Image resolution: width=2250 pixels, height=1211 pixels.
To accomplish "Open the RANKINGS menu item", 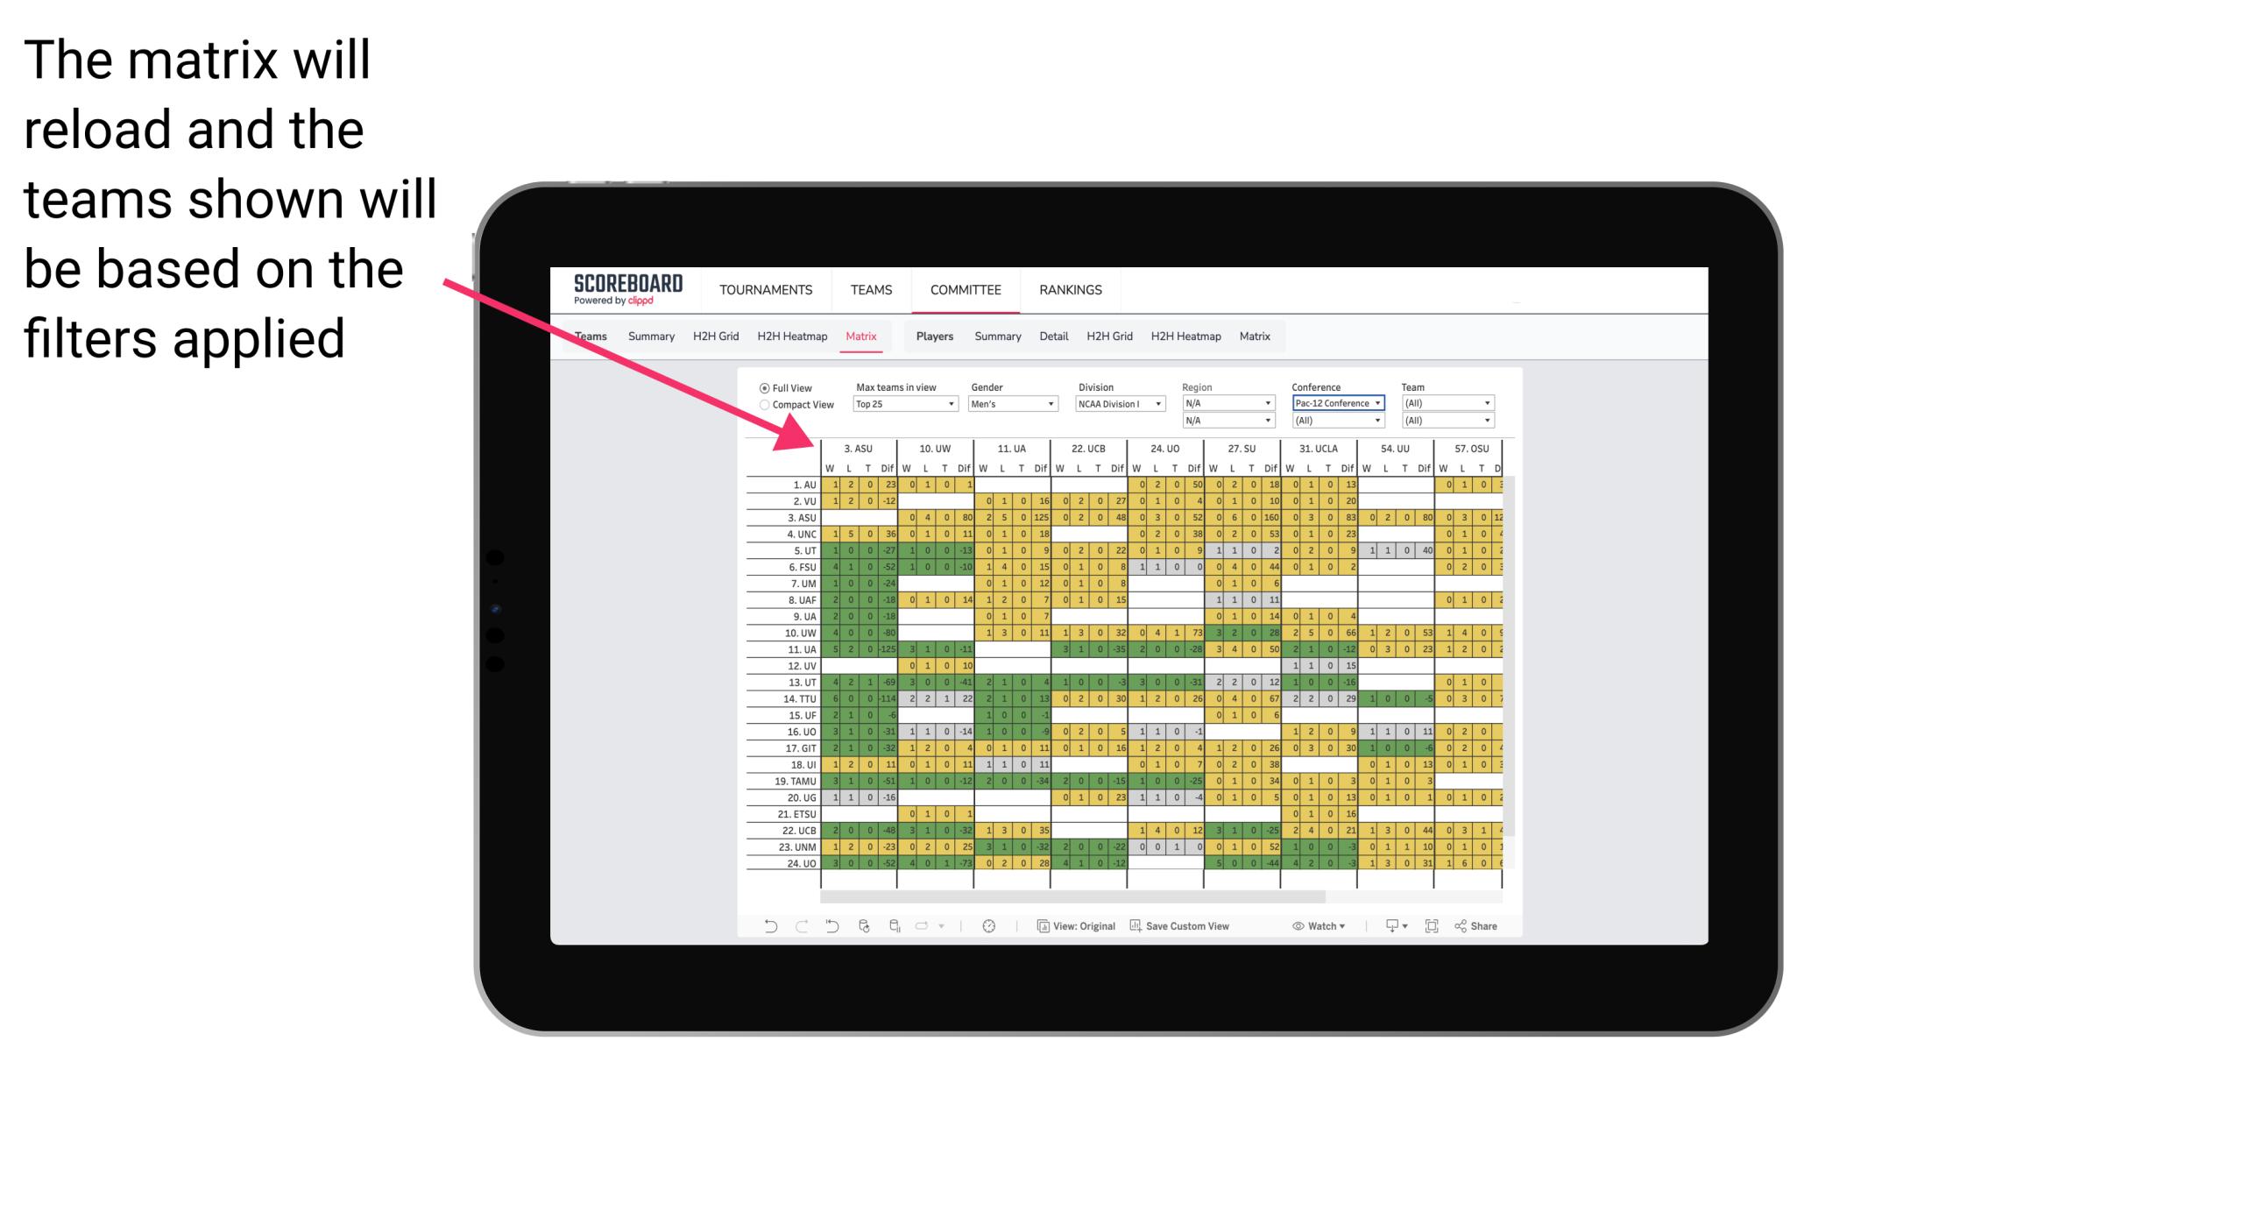I will click(x=1071, y=289).
